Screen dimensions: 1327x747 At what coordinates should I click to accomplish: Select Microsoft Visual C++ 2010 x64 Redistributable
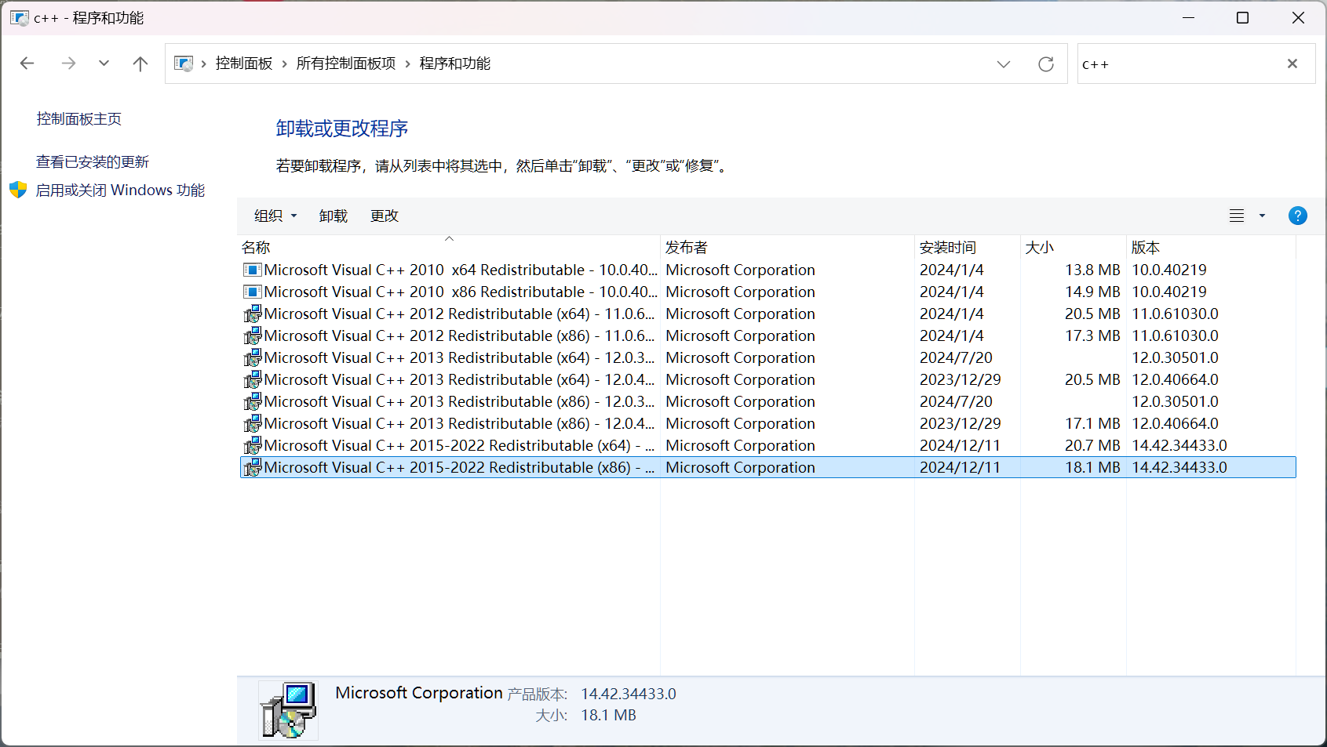(x=767, y=270)
